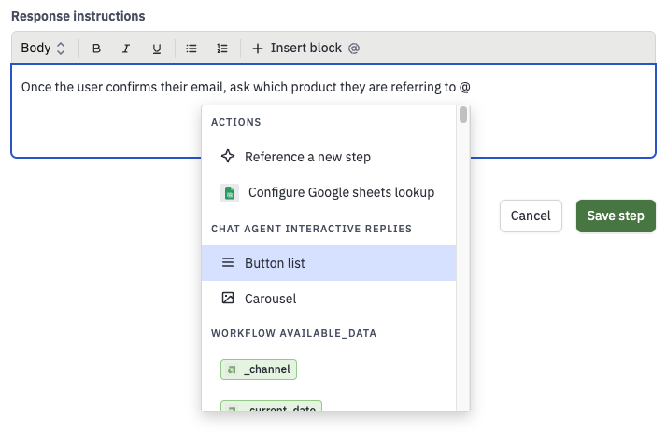Click the Google Sheets icon

[x=230, y=192]
